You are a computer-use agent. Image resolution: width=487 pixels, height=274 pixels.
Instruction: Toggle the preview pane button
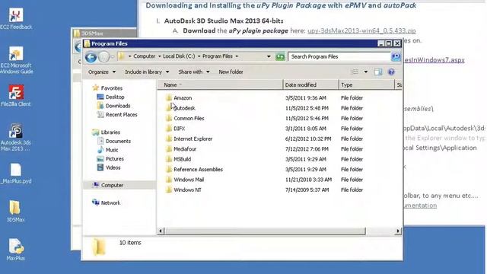tap(378, 72)
